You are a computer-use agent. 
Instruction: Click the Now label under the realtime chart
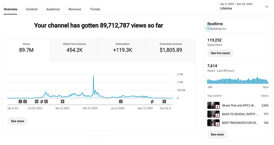266,87
